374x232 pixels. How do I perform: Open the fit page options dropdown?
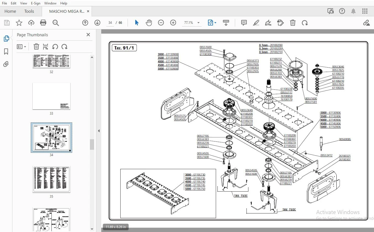[212, 23]
